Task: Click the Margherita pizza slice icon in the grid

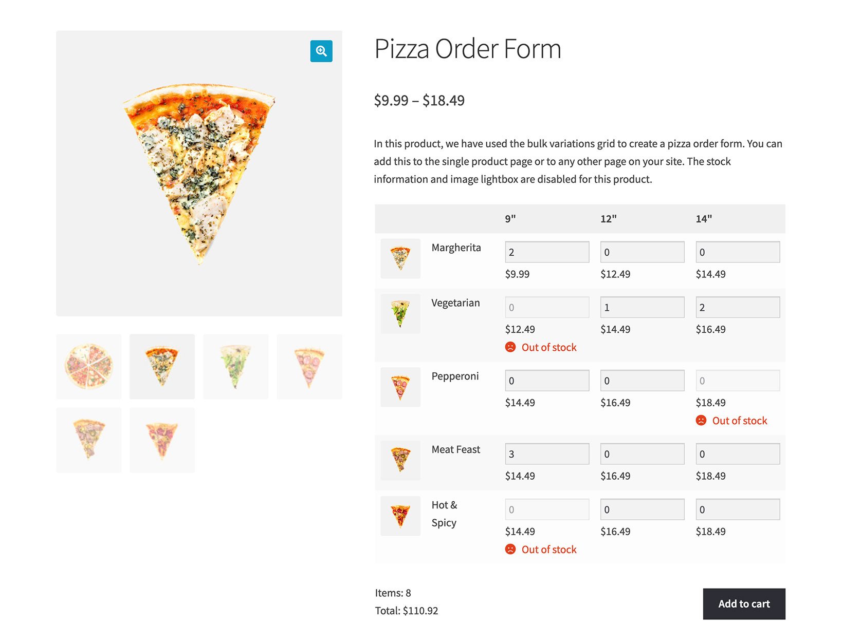Action: (400, 258)
